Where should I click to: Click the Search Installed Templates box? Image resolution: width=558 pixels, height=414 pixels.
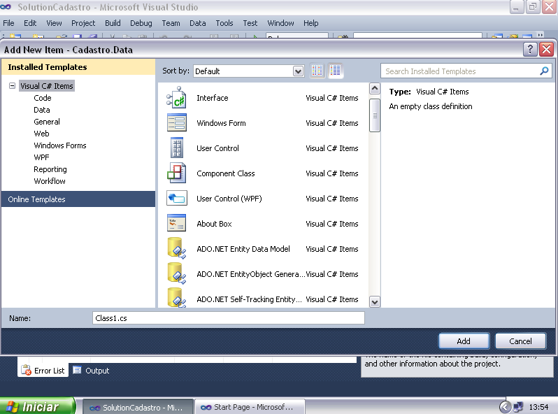[x=466, y=71]
